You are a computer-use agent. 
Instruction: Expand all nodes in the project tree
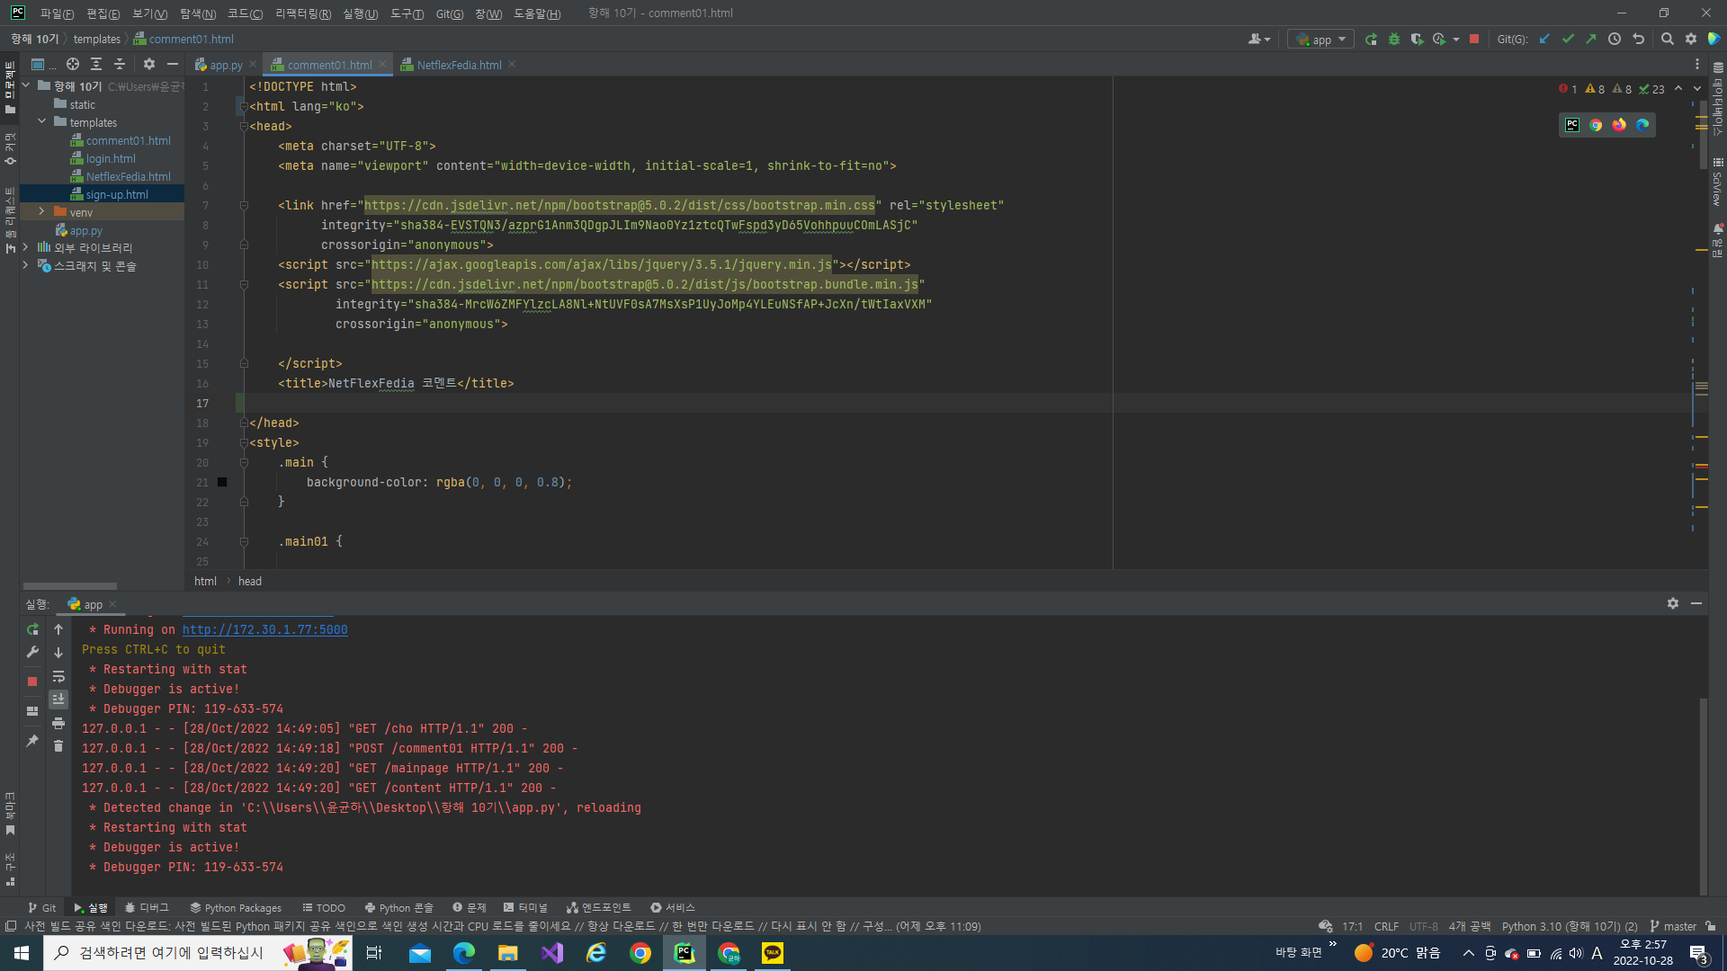96,65
